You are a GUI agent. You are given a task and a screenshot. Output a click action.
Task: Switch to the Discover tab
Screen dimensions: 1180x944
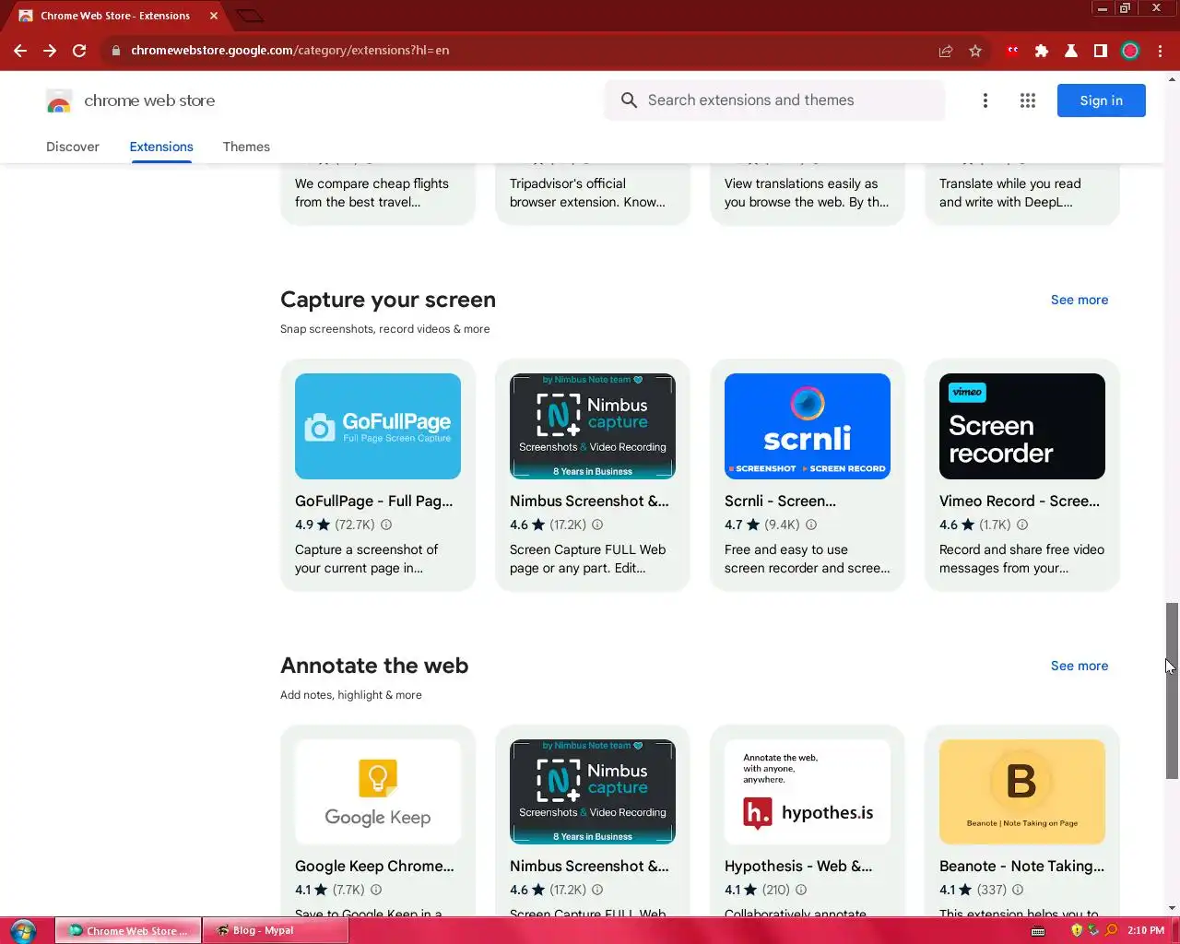coord(73,147)
